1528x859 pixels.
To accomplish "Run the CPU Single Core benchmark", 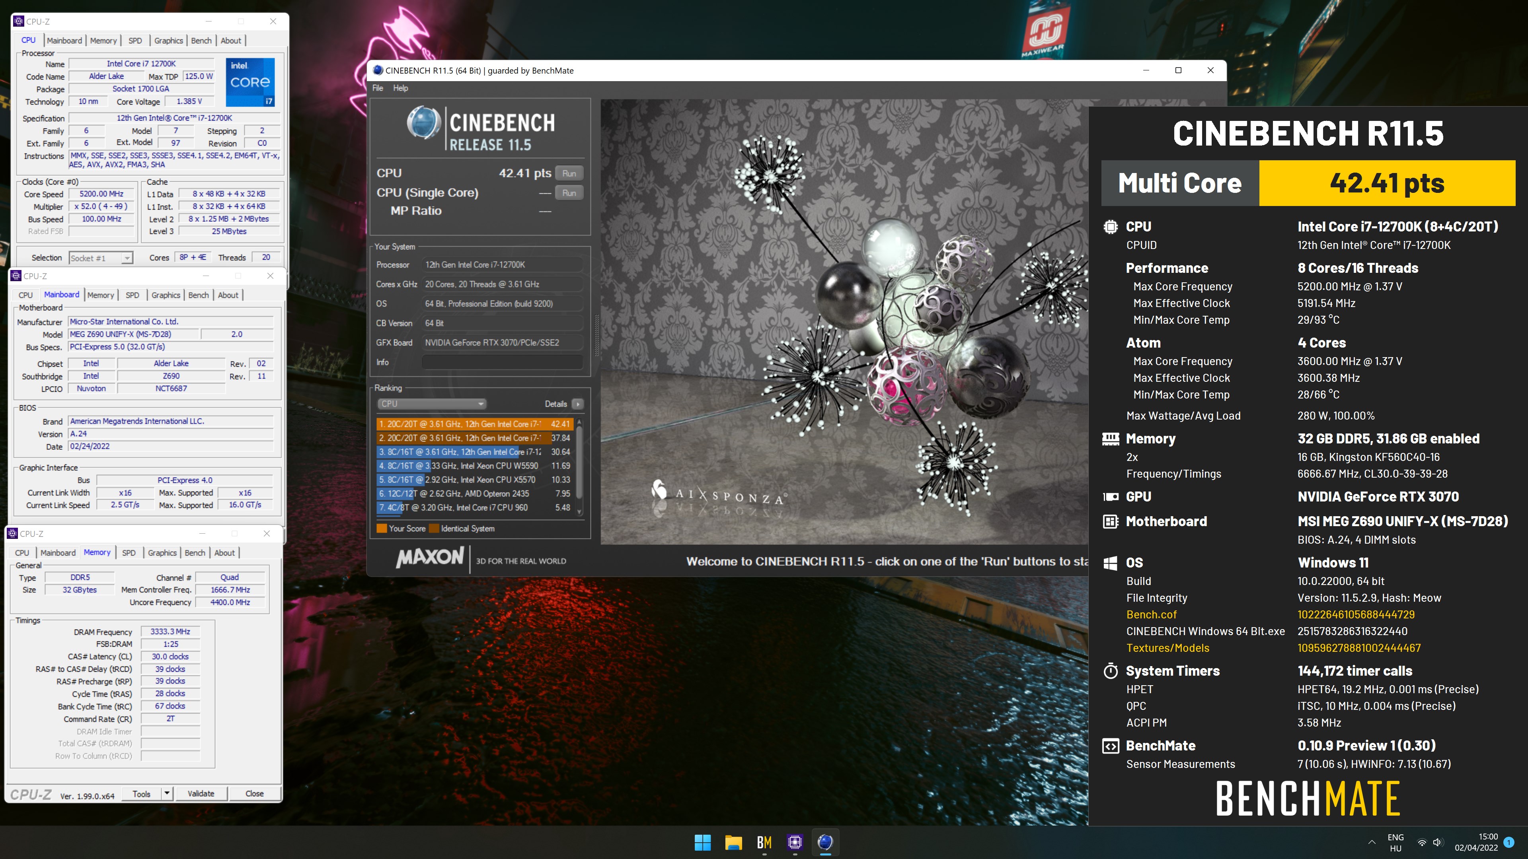I will [x=569, y=192].
